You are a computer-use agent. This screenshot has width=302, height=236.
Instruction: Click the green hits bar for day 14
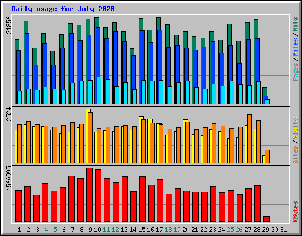(x=132, y=52)
